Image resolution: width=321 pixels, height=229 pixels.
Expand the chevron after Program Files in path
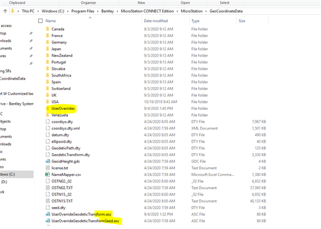(x=98, y=11)
